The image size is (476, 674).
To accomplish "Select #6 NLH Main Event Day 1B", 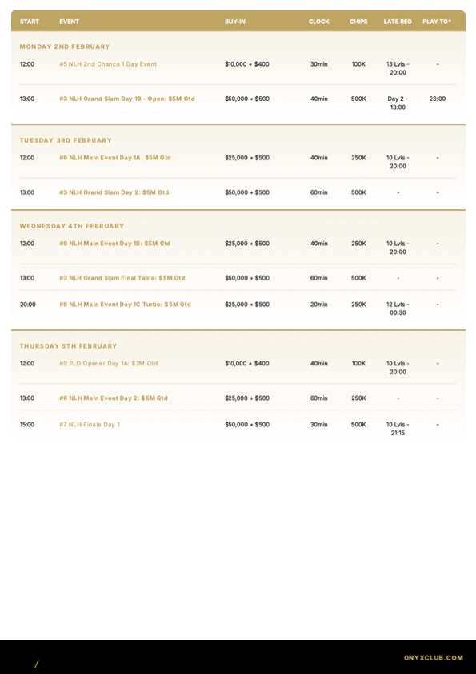I will pyautogui.click(x=114, y=244).
